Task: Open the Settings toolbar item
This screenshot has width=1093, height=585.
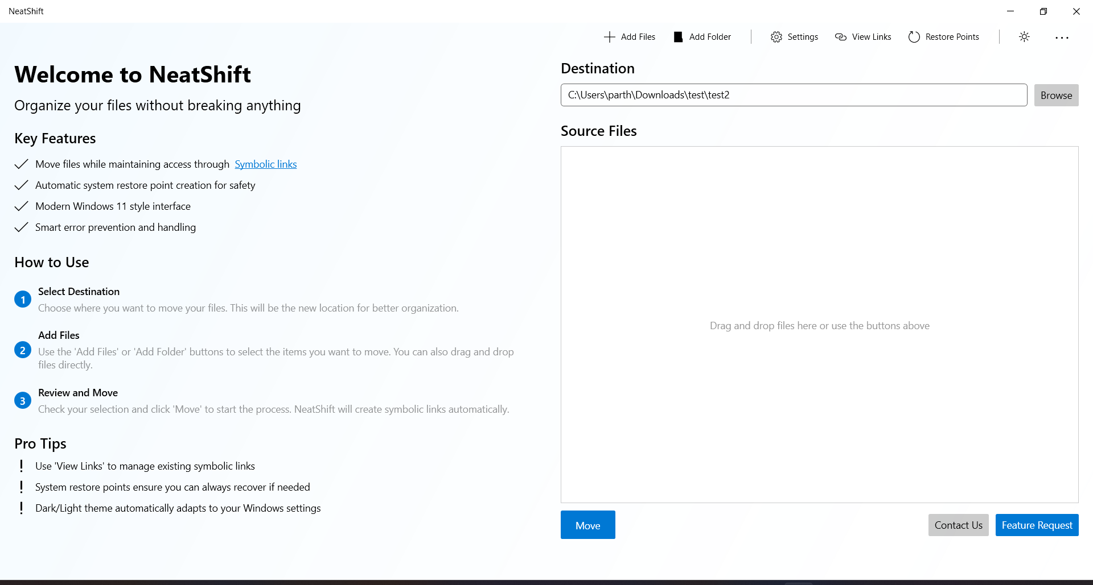Action: point(795,37)
